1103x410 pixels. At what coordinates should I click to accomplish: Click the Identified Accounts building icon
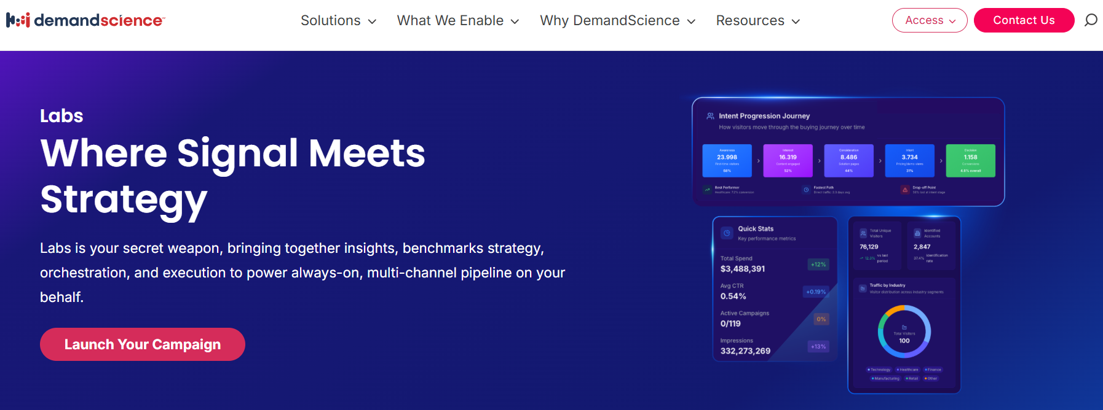(917, 233)
